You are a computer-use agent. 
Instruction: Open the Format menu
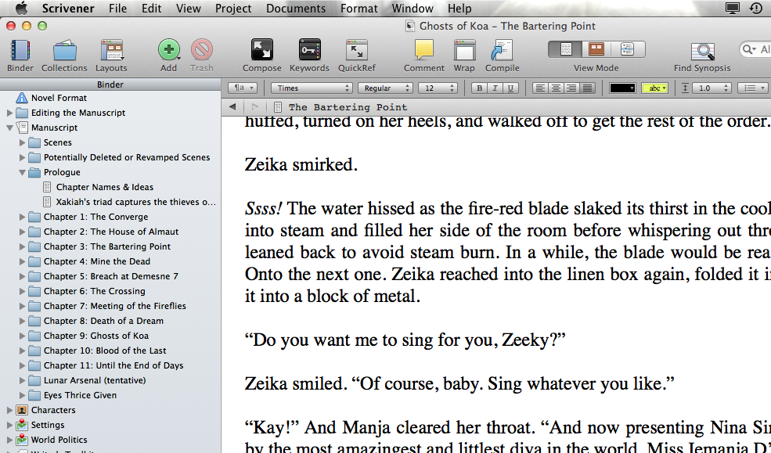point(359,9)
